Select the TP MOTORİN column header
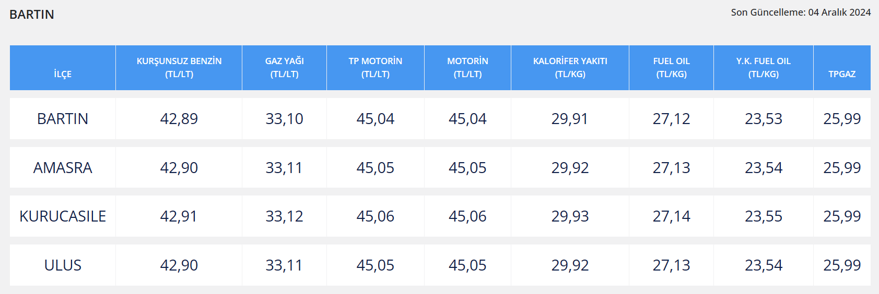Image resolution: width=879 pixels, height=294 pixels. (376, 68)
